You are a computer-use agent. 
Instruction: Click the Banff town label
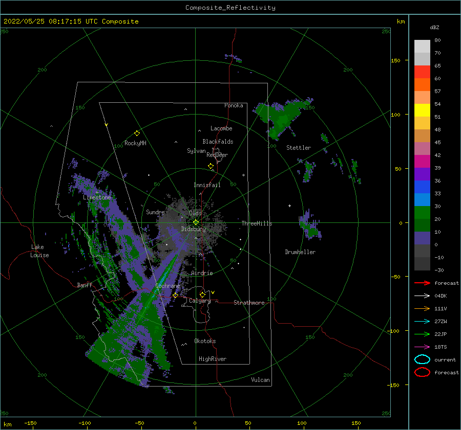(85, 285)
